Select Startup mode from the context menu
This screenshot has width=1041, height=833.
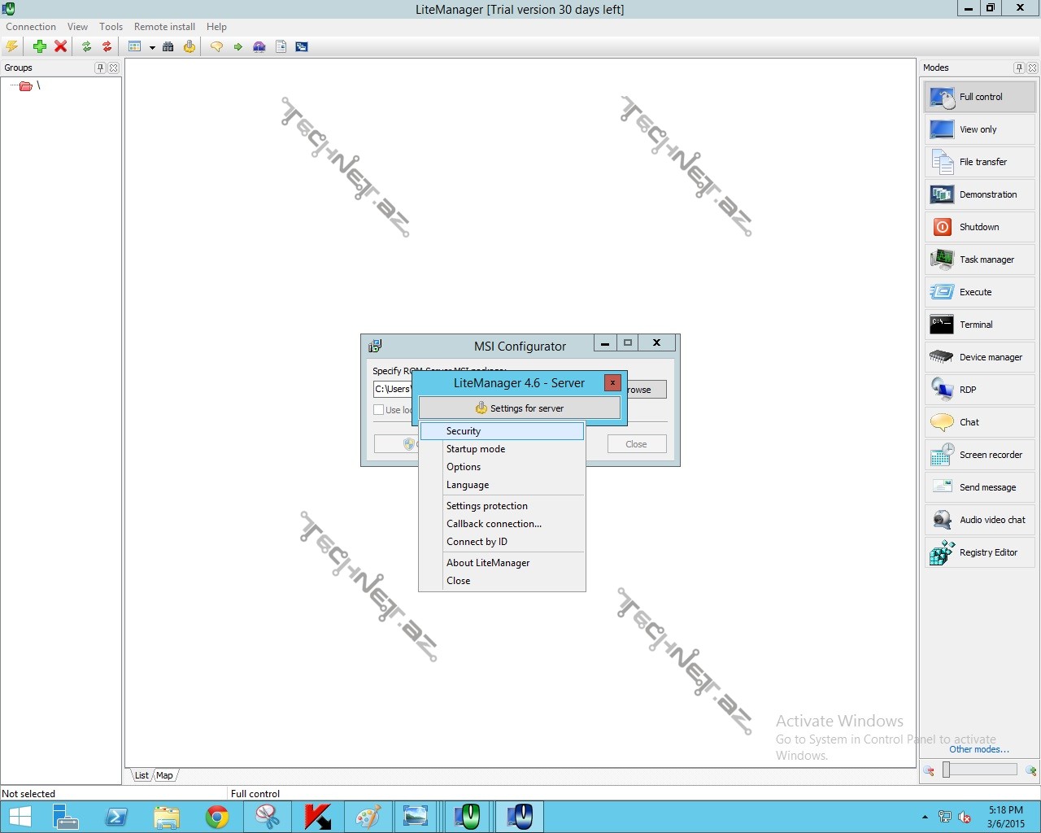[x=476, y=449]
